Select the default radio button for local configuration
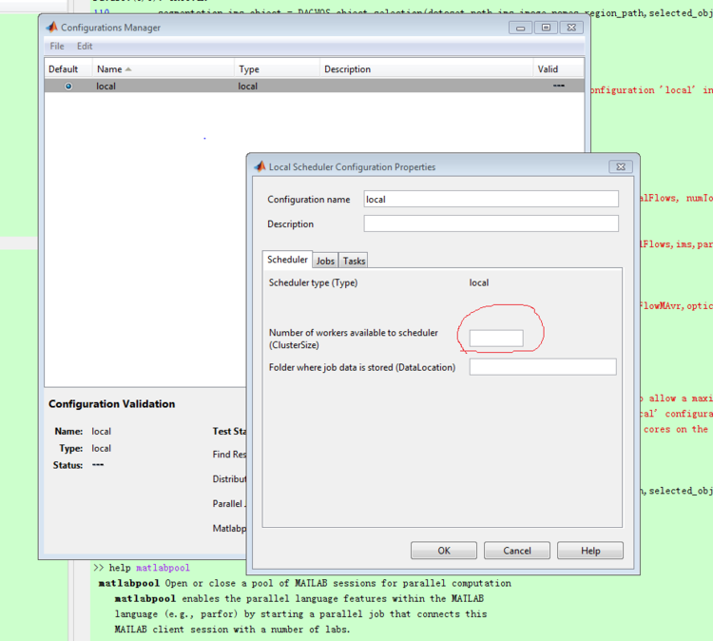Image resolution: width=713 pixels, height=641 pixels. (x=68, y=86)
